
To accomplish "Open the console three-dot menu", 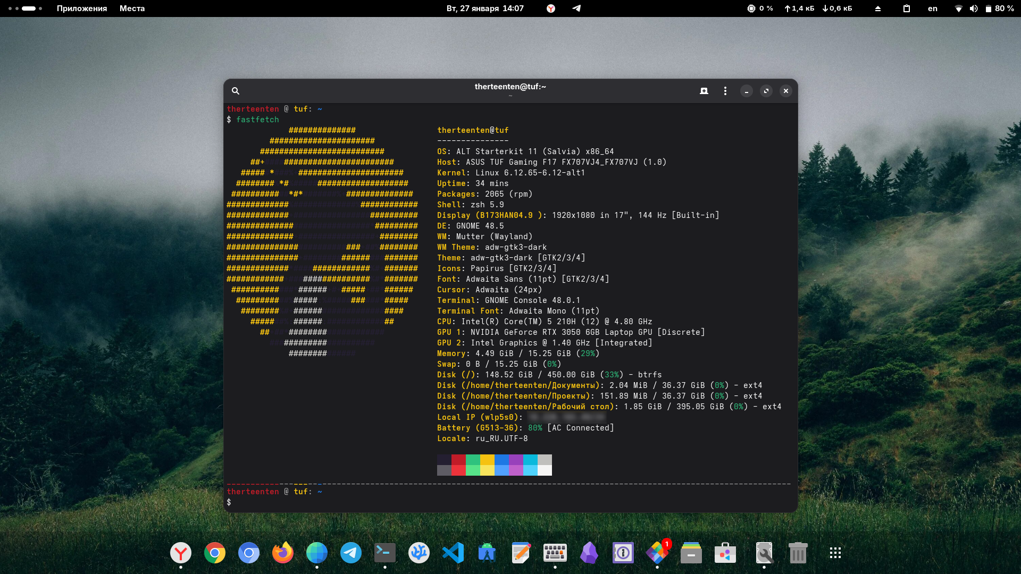I will [x=725, y=91].
